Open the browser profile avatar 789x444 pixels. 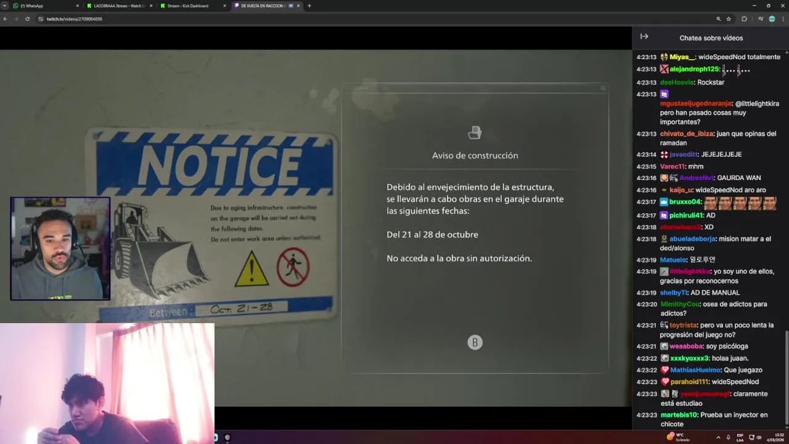772,19
